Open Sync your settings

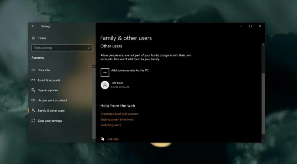click(x=50, y=121)
